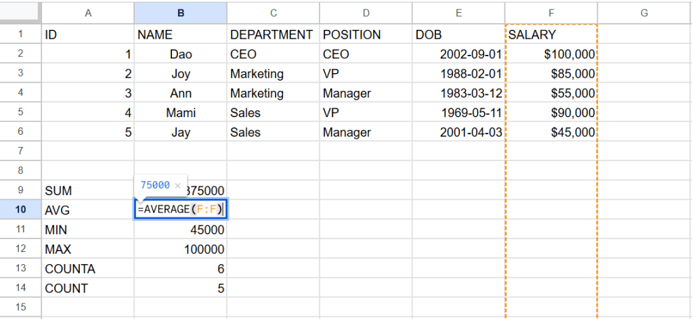Select the MAX value cell 100000
Image resolution: width=692 pixels, height=319 pixels.
click(x=180, y=250)
